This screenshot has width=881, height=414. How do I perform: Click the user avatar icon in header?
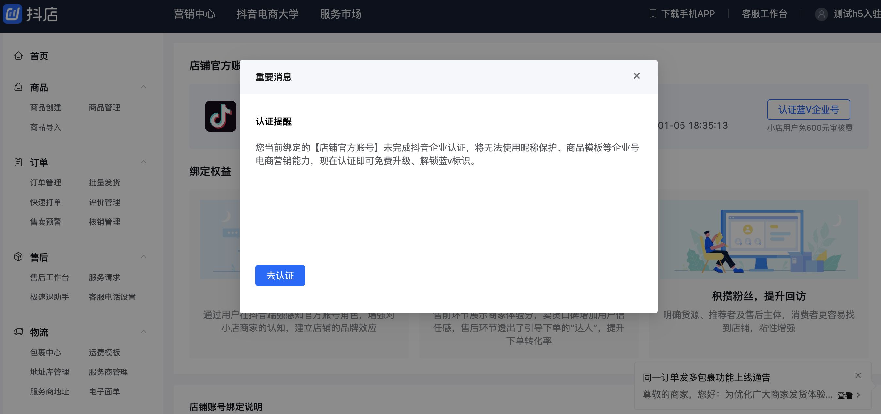(x=821, y=14)
